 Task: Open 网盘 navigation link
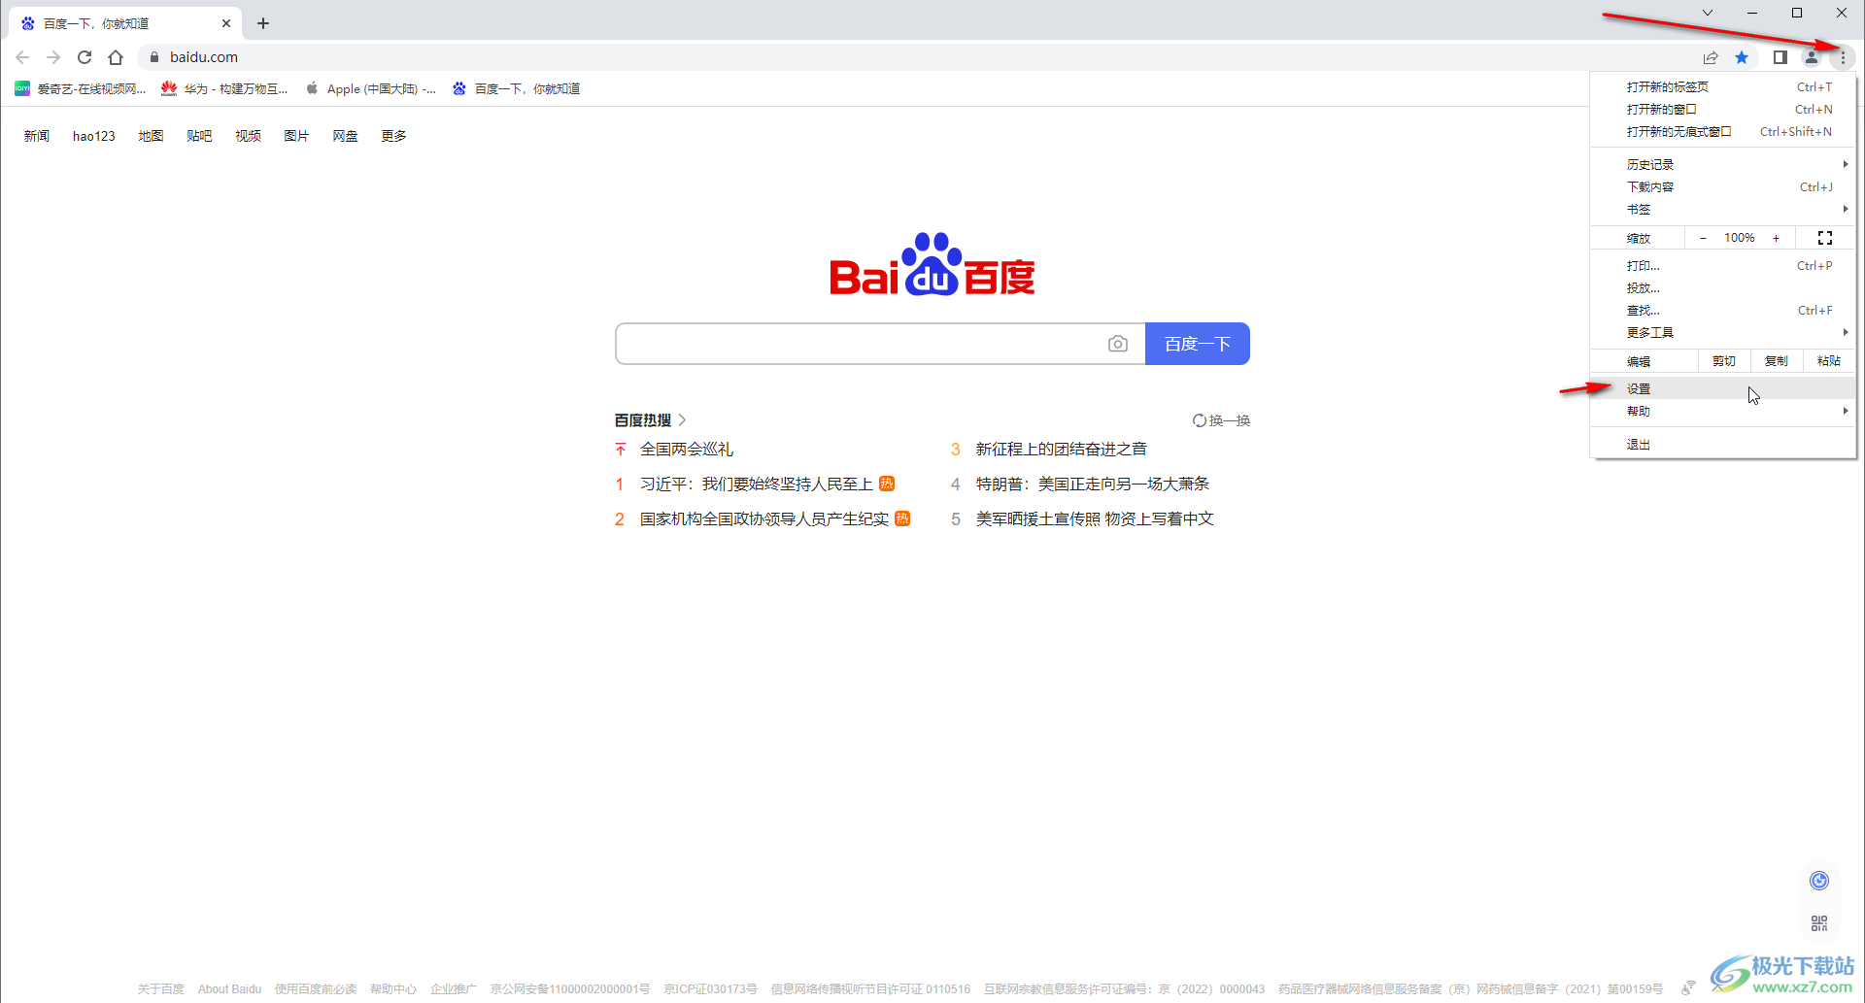tap(345, 136)
